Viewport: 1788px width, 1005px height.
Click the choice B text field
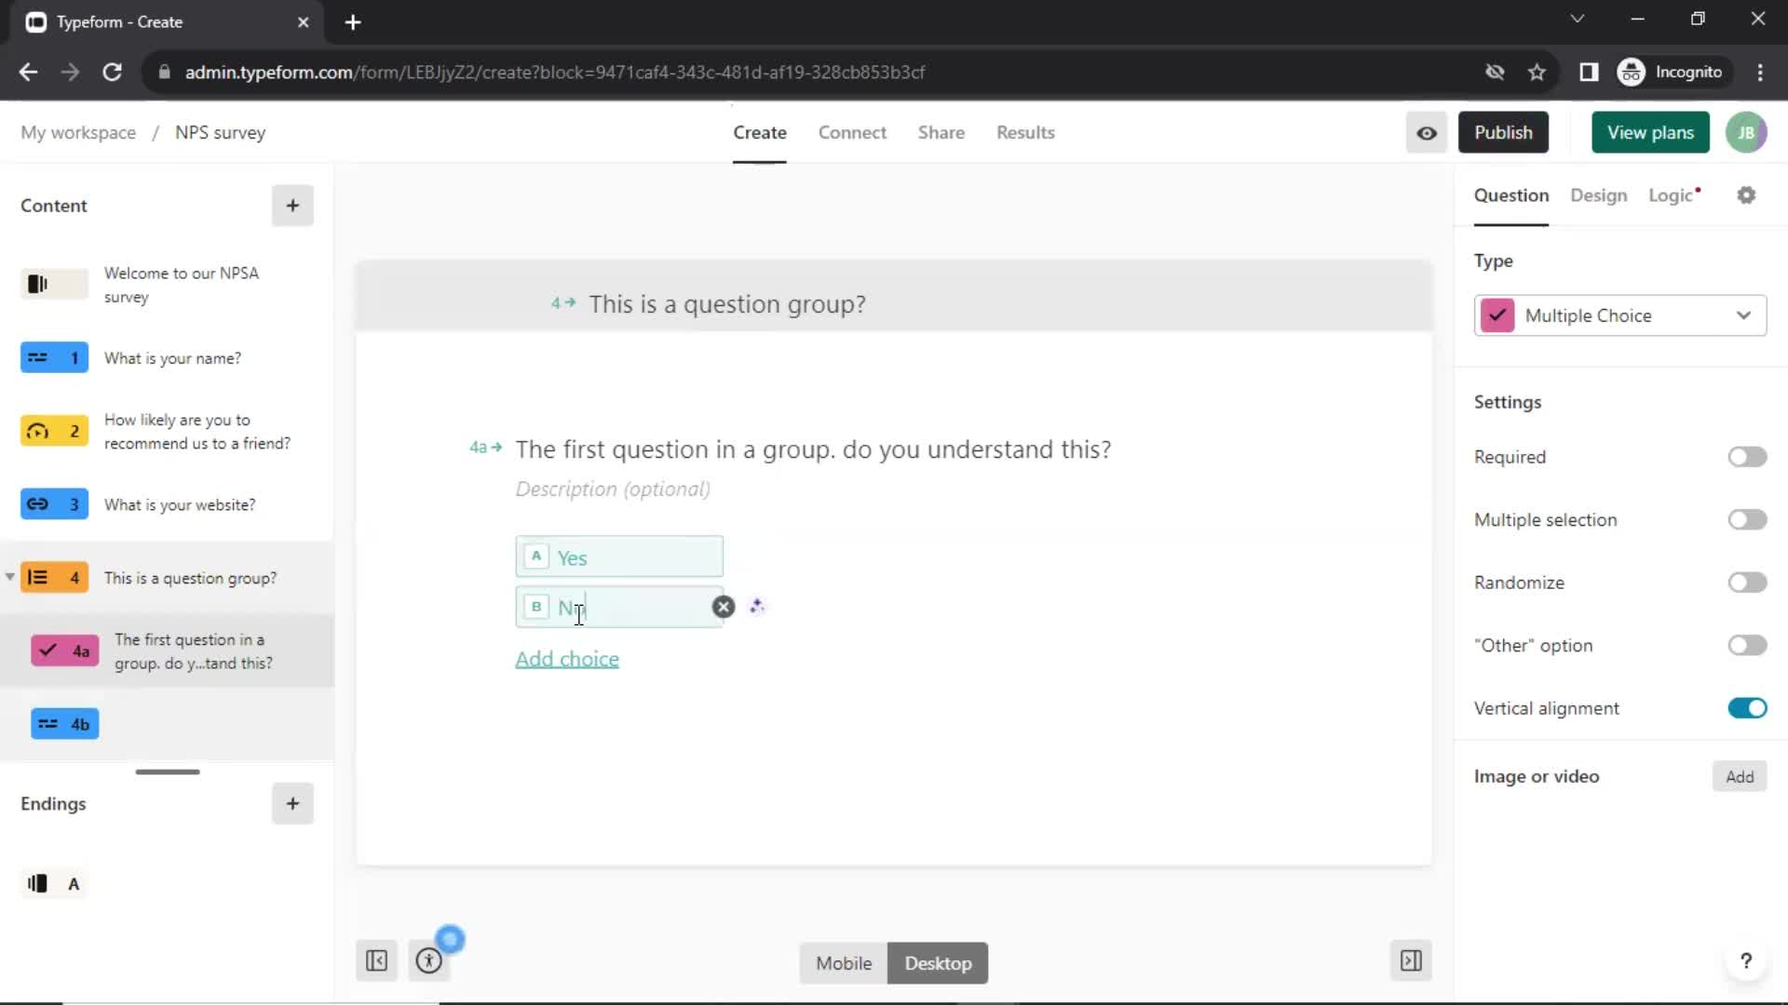619,607
